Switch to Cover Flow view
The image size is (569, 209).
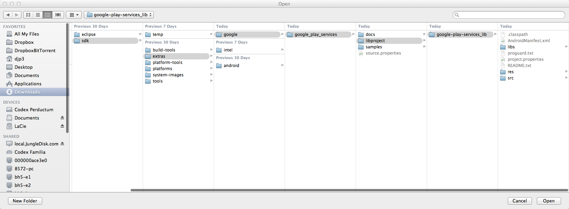(58, 15)
